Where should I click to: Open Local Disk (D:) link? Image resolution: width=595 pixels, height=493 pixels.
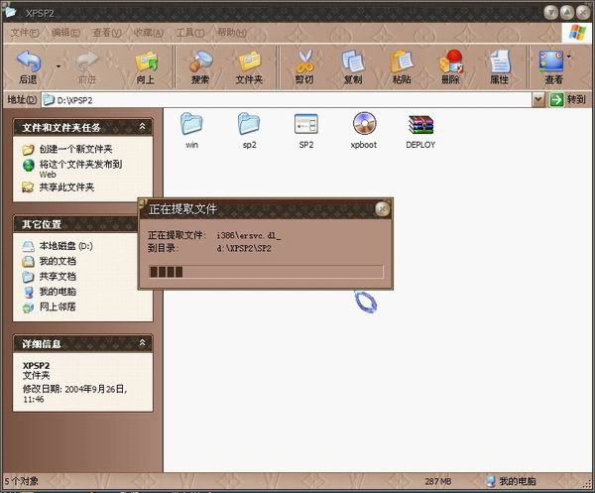66,246
